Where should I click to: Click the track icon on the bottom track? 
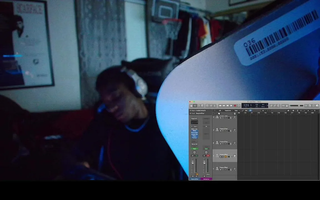click(217, 168)
